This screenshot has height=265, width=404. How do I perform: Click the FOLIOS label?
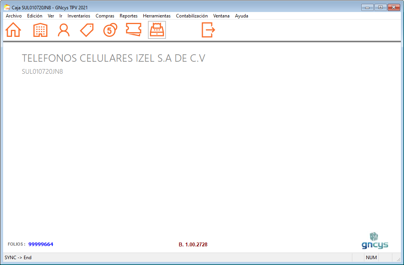(16, 244)
